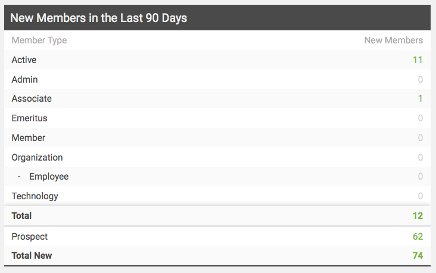Select the Admin member type label
436x273 pixels.
24,80
